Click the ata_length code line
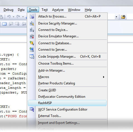The width and height of the screenshot is (133, 132). pos(13,88)
